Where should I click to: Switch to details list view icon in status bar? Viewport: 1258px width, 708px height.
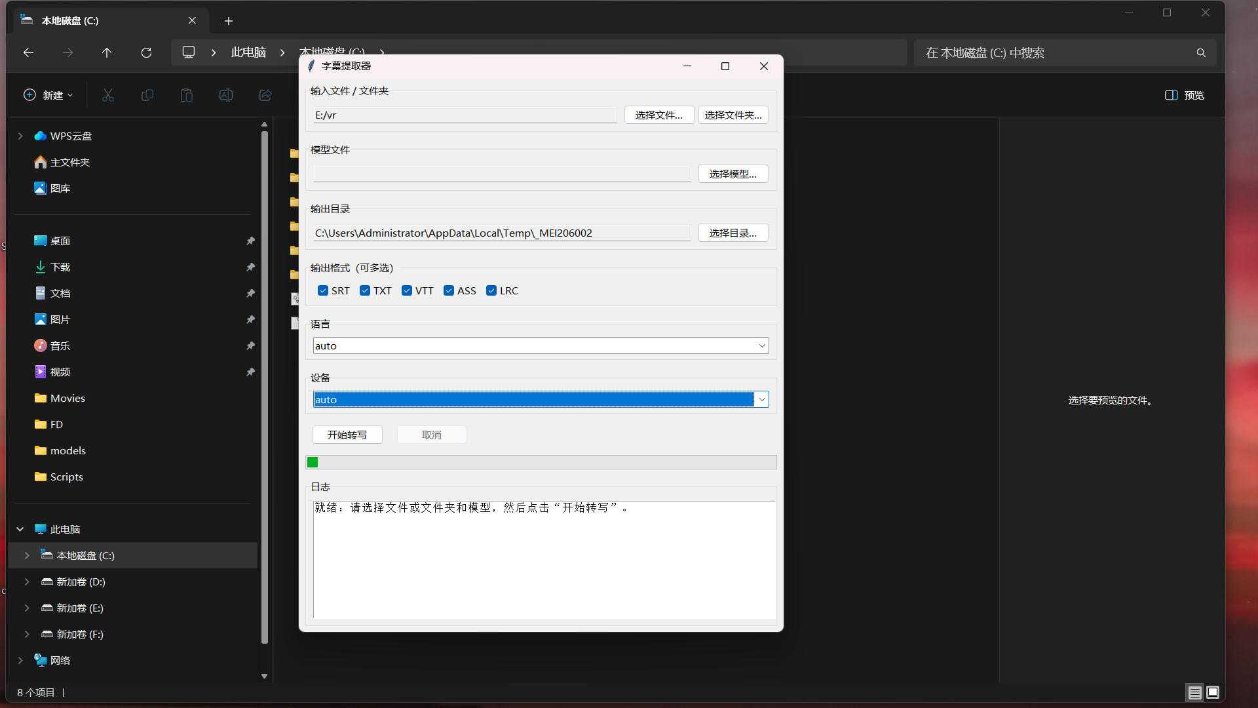coord(1194,692)
